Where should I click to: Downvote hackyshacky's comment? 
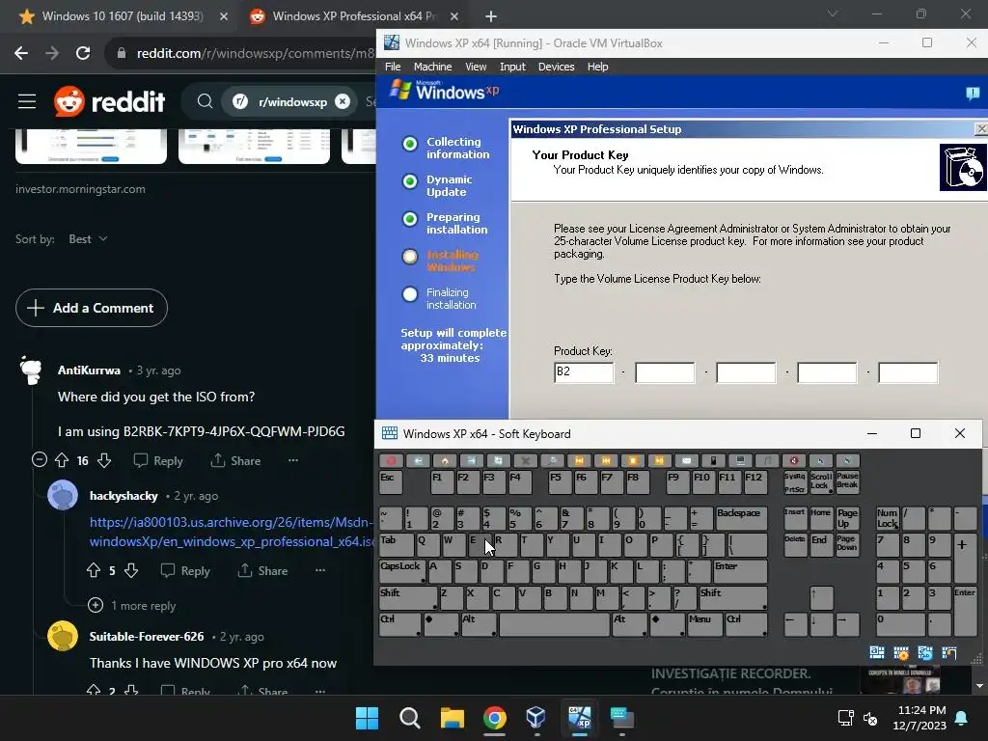pyautogui.click(x=131, y=570)
